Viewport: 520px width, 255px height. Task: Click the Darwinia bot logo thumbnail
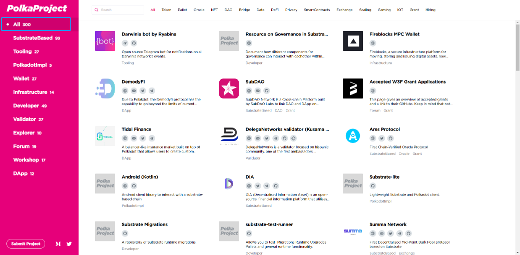[105, 41]
